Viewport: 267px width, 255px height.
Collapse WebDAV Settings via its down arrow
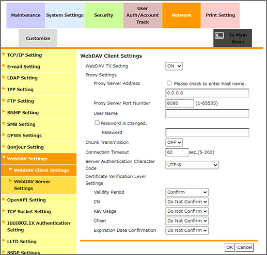(4, 157)
